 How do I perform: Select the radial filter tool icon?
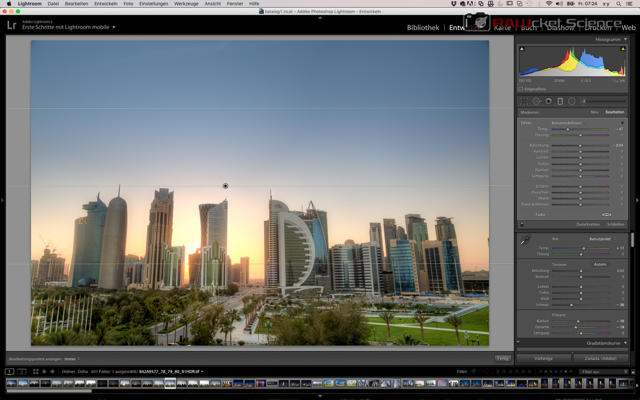pos(572,101)
